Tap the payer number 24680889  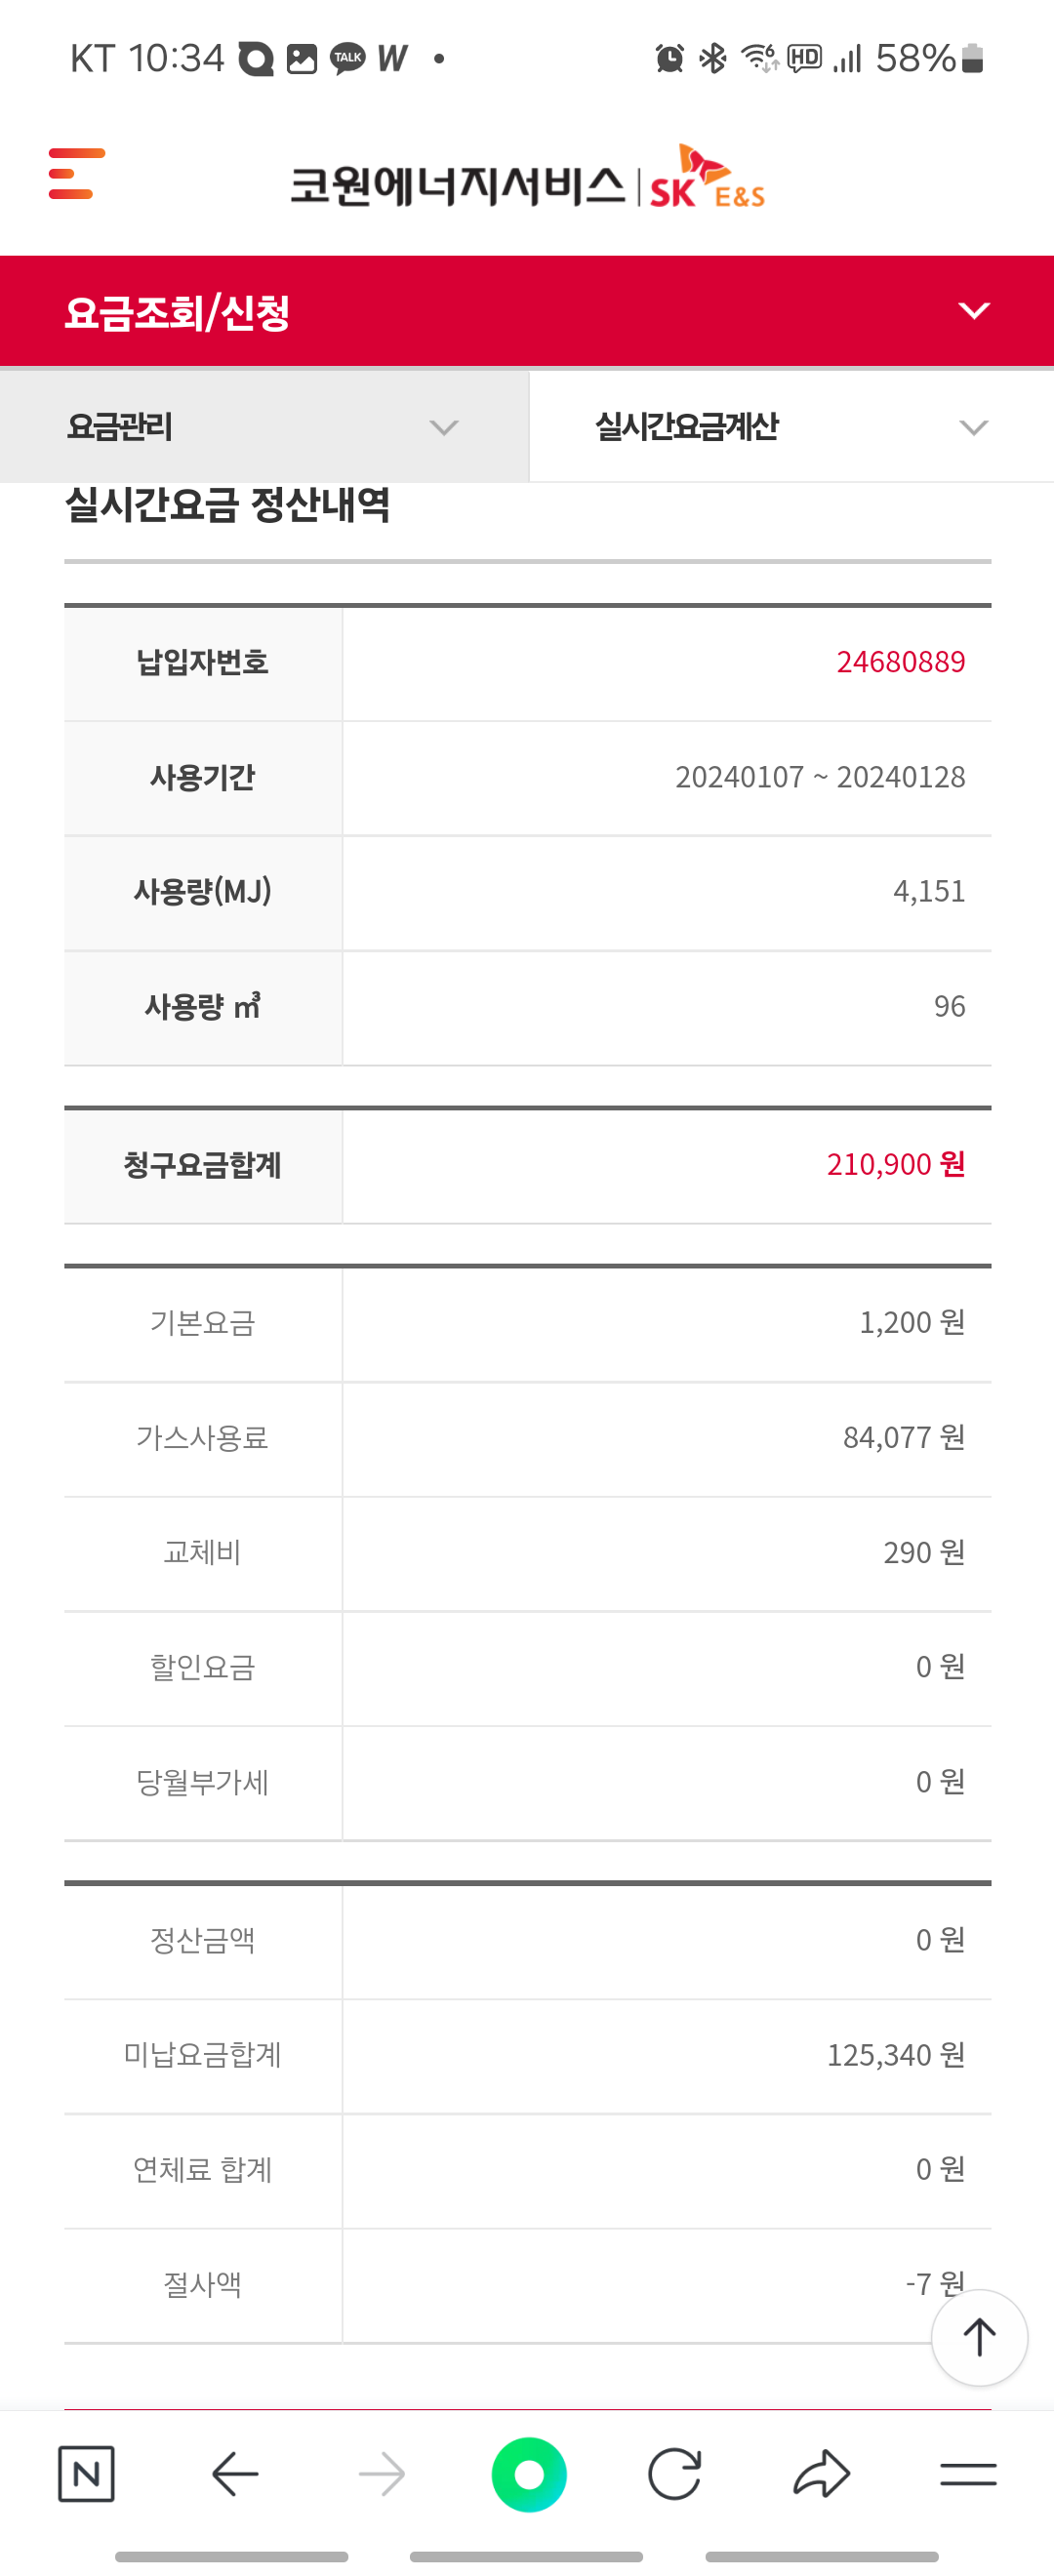(900, 662)
